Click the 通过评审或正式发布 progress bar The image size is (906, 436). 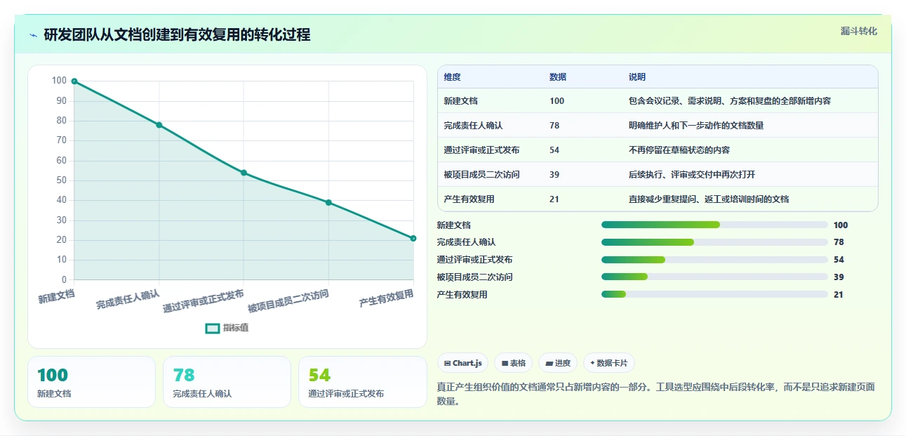click(x=714, y=260)
